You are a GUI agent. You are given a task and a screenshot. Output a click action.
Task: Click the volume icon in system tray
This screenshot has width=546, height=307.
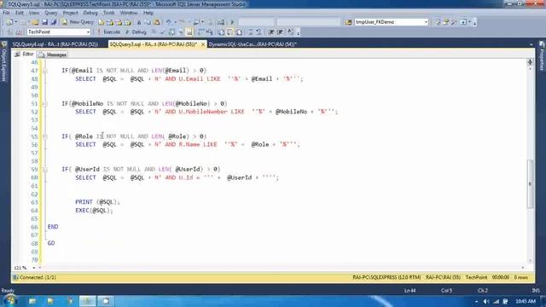point(486,301)
